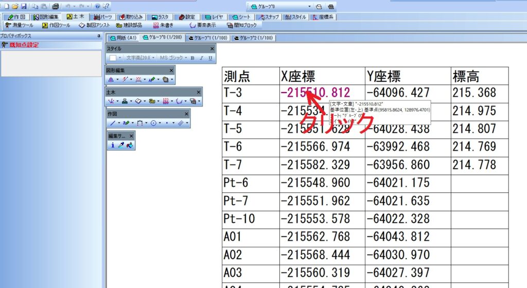The height and width of the screenshot is (288, 527).
Task: Open the レイヤ ribbon tab
Action: tap(215, 17)
